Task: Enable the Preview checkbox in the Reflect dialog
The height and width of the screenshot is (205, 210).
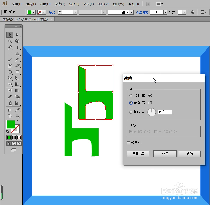Action: click(x=128, y=143)
